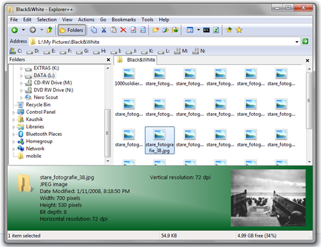This screenshot has width=321, height=247.
Task: Click the Add Bookmark star icon
Action: (229, 30)
